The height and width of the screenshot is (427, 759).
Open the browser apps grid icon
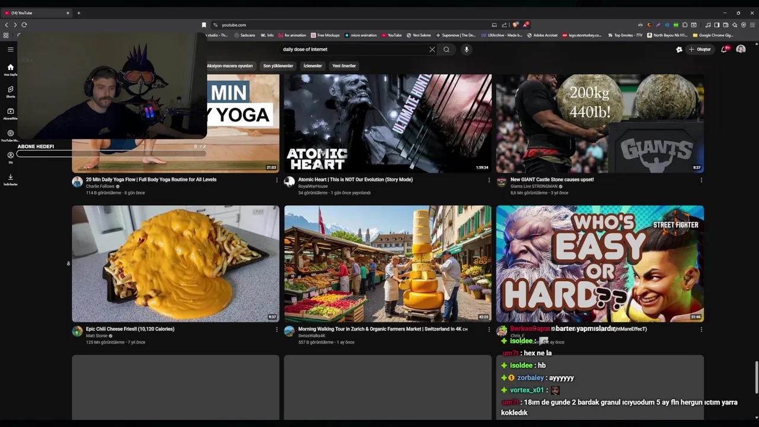tap(6, 36)
